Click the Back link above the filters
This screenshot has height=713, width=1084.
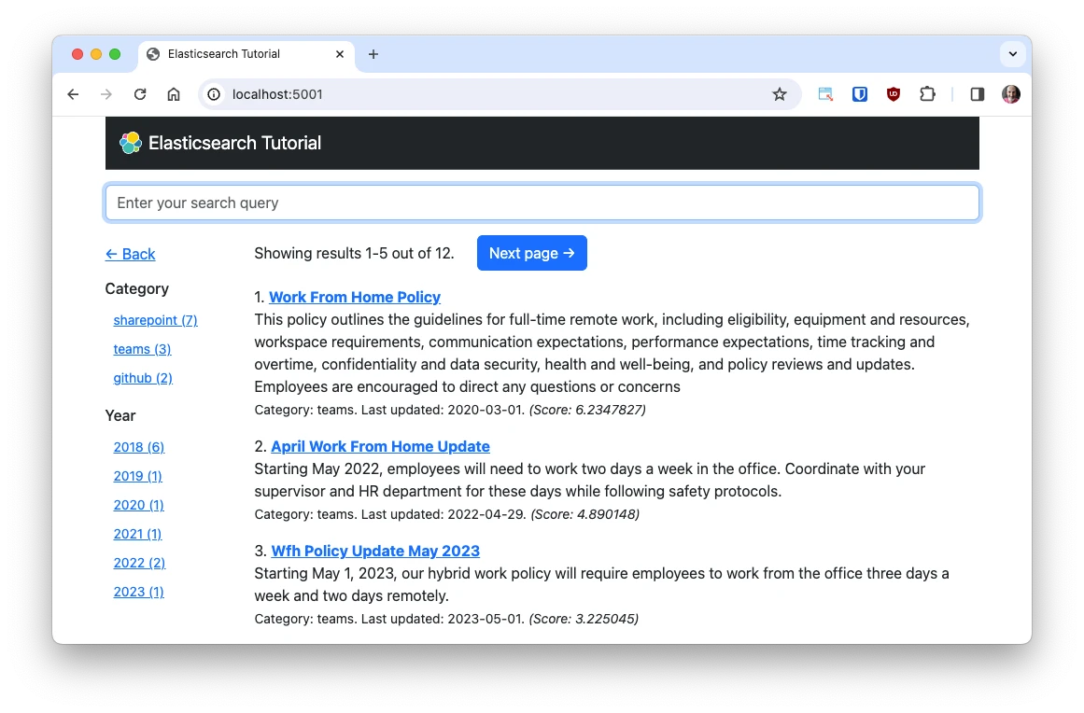point(130,253)
